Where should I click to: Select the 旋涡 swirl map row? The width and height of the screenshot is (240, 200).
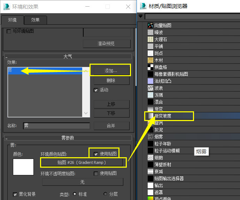(194, 123)
